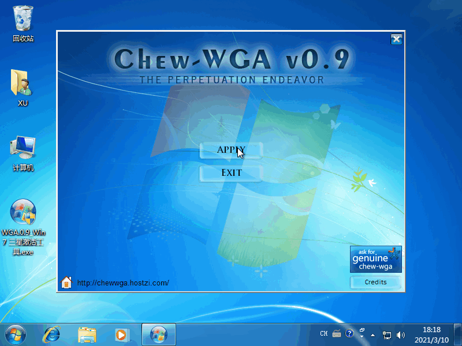
Task: Click the volume speaker tray icon
Action: (401, 334)
